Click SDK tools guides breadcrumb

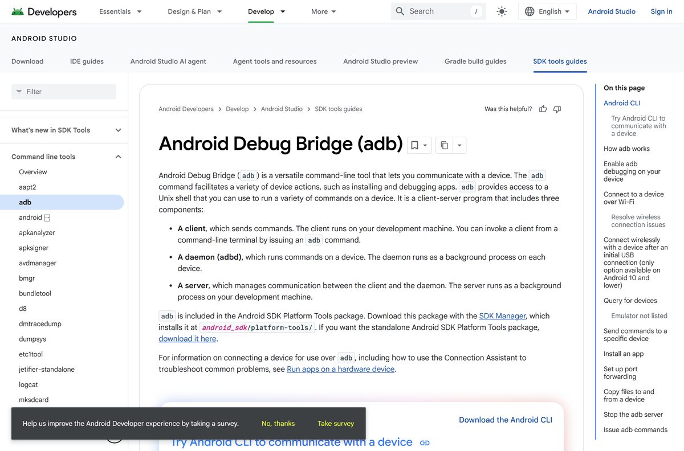339,109
